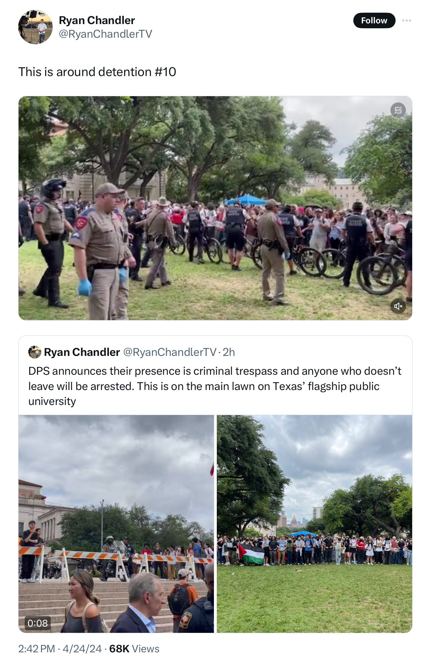This screenshot has height=665, width=431.
Task: Click the 0:08 video duration badge
Action: 38,623
